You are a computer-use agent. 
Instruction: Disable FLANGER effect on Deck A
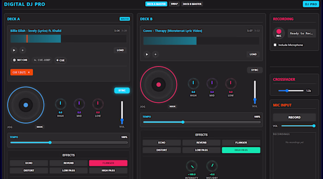(x=108, y=163)
